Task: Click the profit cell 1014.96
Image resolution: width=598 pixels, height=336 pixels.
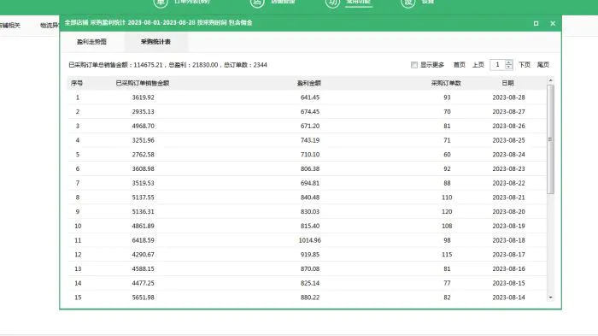Action: [x=309, y=240]
